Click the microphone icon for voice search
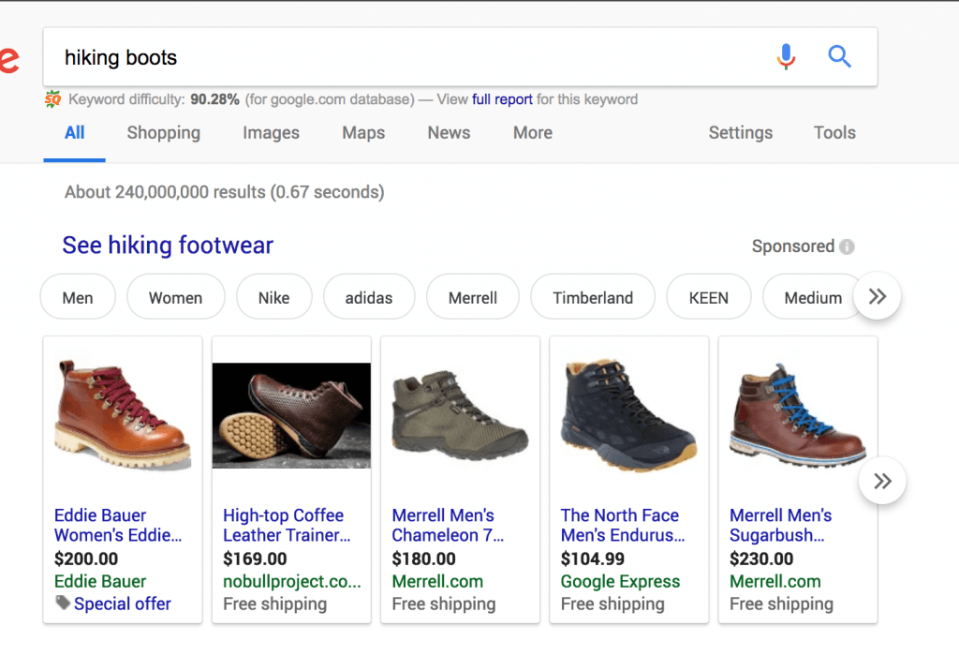 786,57
